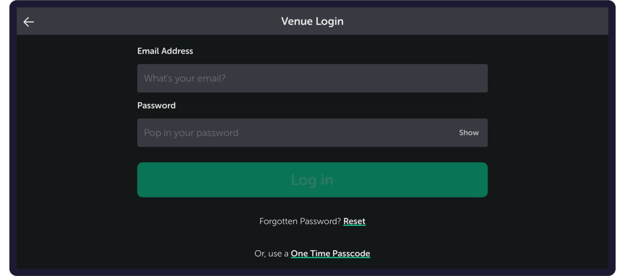
Task: Click the "Forgotten Password?" text
Action: click(x=300, y=221)
